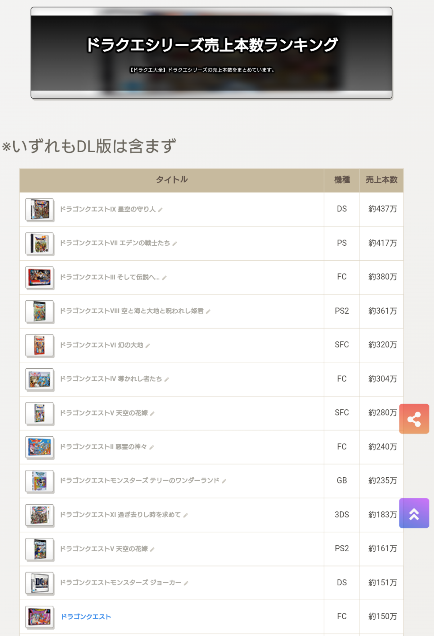Click the 約150万 sales cell

382,616
